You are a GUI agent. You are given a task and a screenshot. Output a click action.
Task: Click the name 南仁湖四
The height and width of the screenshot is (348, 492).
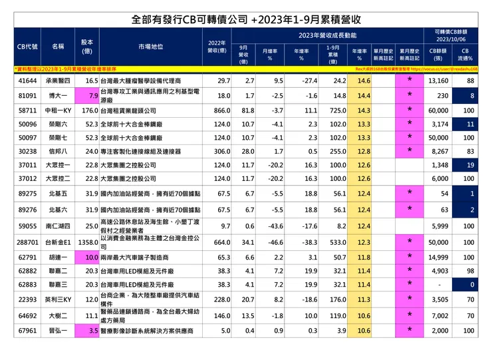58,226
